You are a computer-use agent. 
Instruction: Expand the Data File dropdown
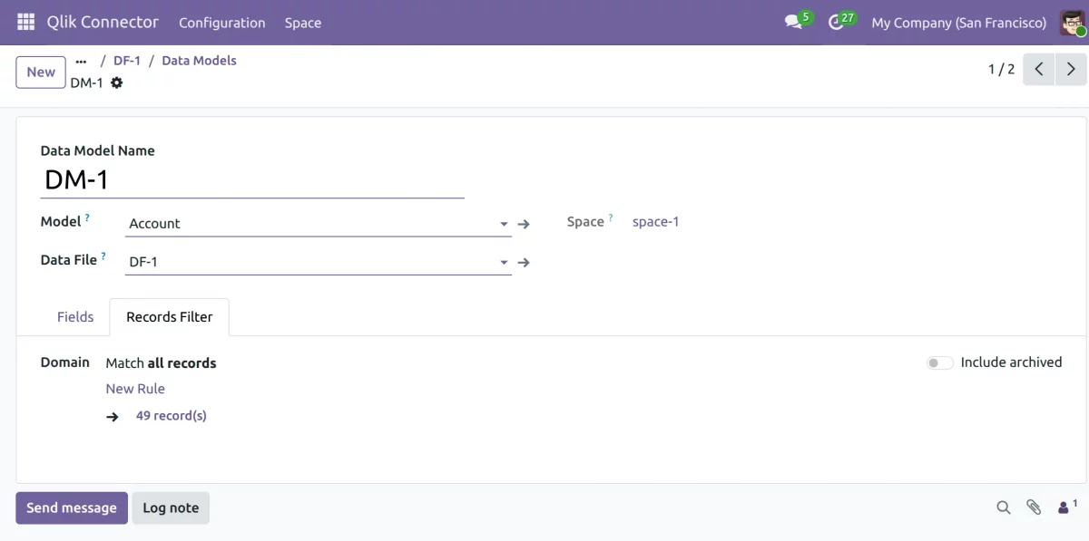504,263
